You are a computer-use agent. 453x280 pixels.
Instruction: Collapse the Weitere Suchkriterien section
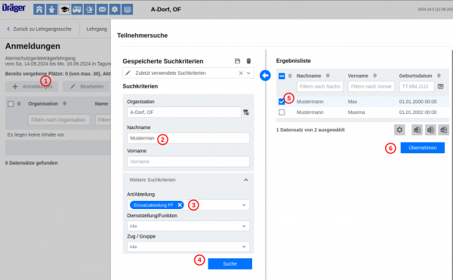(x=246, y=180)
